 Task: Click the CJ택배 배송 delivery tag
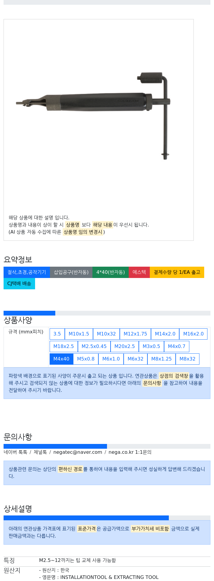coord(19,284)
